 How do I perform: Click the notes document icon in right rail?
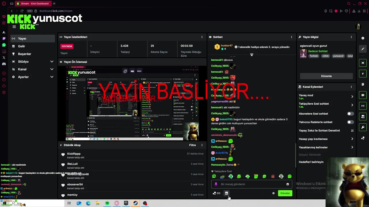(363, 84)
